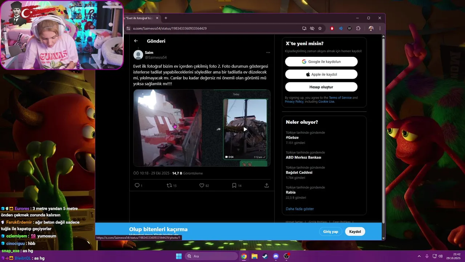Click the install app icon in address bar
Image resolution: width=465 pixels, height=262 pixels.
pyautogui.click(x=304, y=28)
